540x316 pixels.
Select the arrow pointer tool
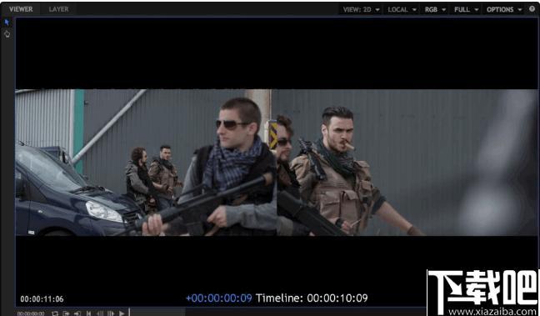7,23
